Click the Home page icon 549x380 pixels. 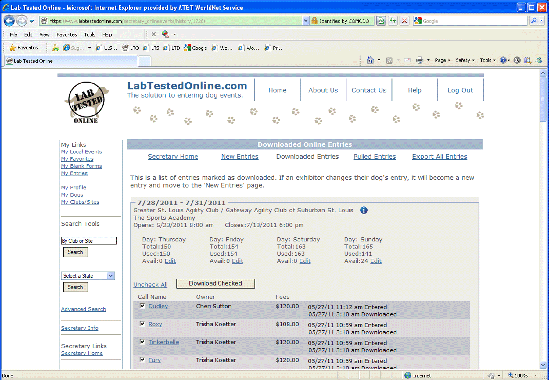tap(370, 60)
